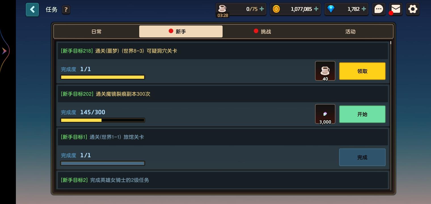The width and height of the screenshot is (431, 204).
Task: Add more coffee stamina with plus
Action: pyautogui.click(x=262, y=9)
